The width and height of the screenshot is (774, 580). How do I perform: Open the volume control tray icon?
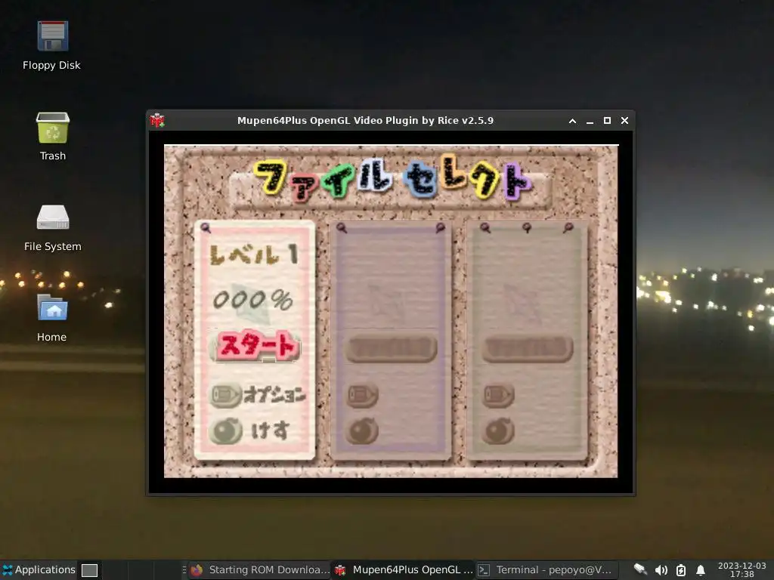tap(661, 570)
